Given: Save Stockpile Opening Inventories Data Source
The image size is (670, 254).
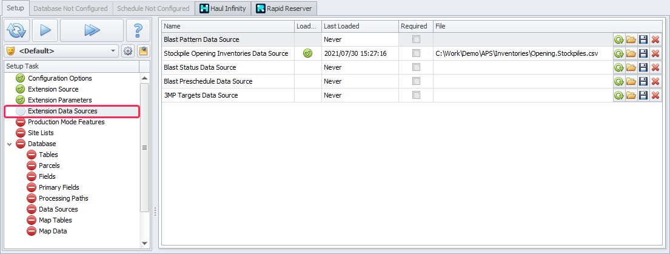Looking at the screenshot, I should 643,54.
